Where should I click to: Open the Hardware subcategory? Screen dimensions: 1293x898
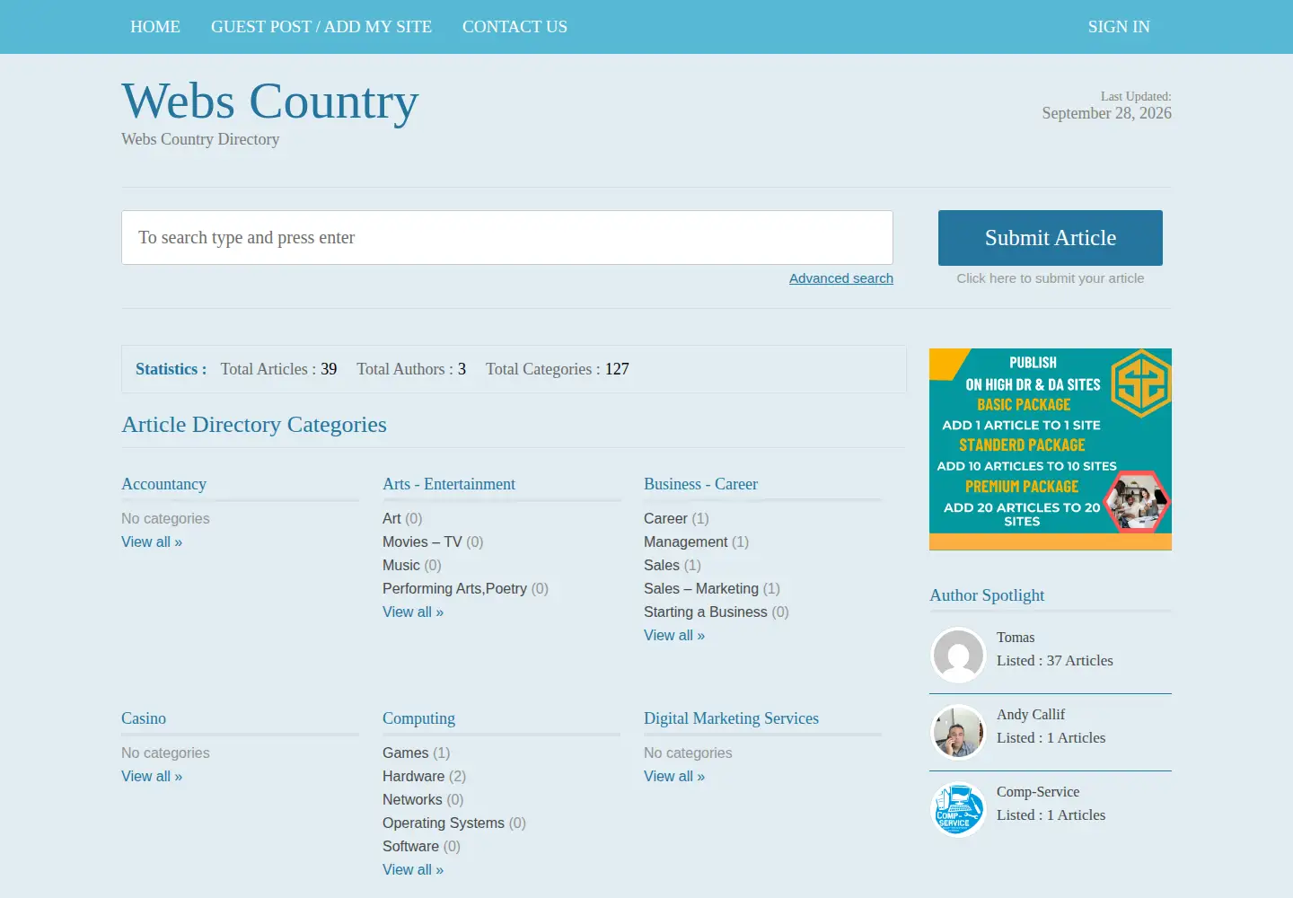tap(414, 777)
